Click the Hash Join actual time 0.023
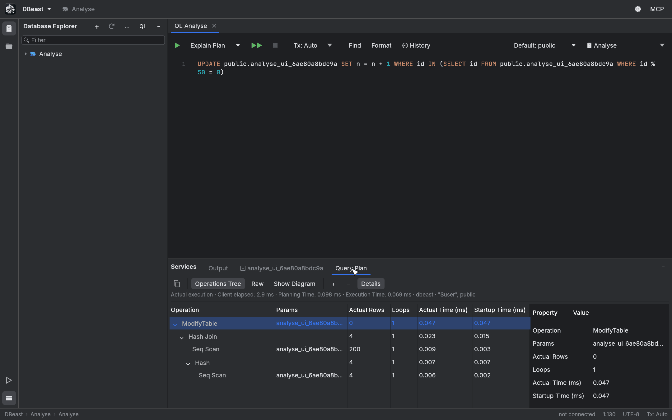 tap(427, 336)
